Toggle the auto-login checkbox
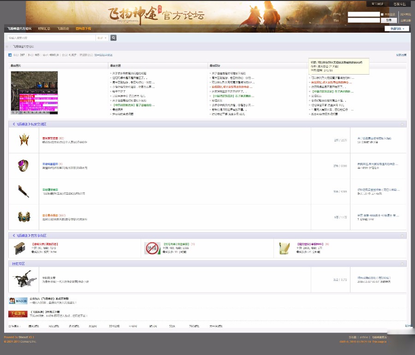 pyautogui.click(x=382, y=14)
